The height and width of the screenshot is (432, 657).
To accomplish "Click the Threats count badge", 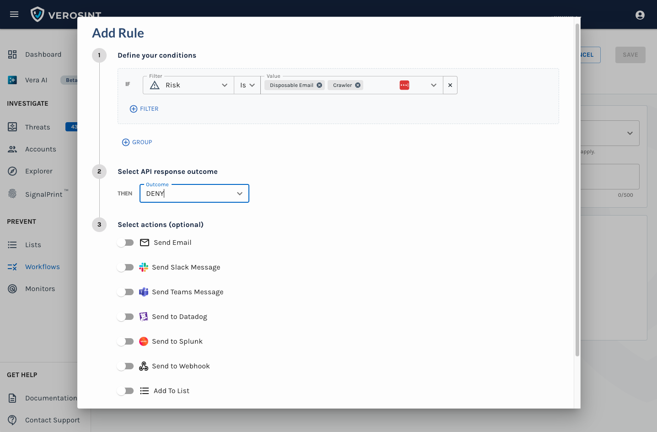I will pyautogui.click(x=72, y=127).
